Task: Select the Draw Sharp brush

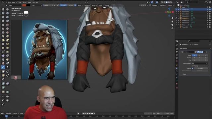Action: tap(7, 9)
